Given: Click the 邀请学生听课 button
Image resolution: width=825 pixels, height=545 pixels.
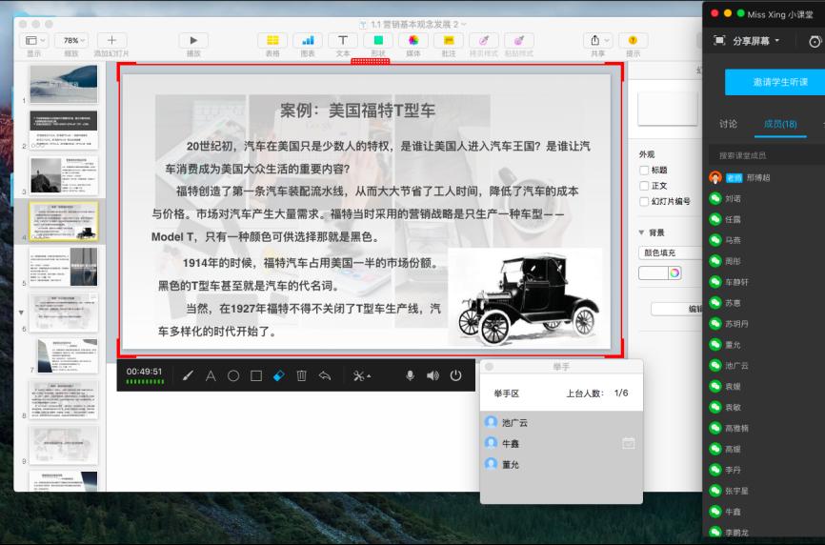Looking at the screenshot, I should [x=775, y=82].
